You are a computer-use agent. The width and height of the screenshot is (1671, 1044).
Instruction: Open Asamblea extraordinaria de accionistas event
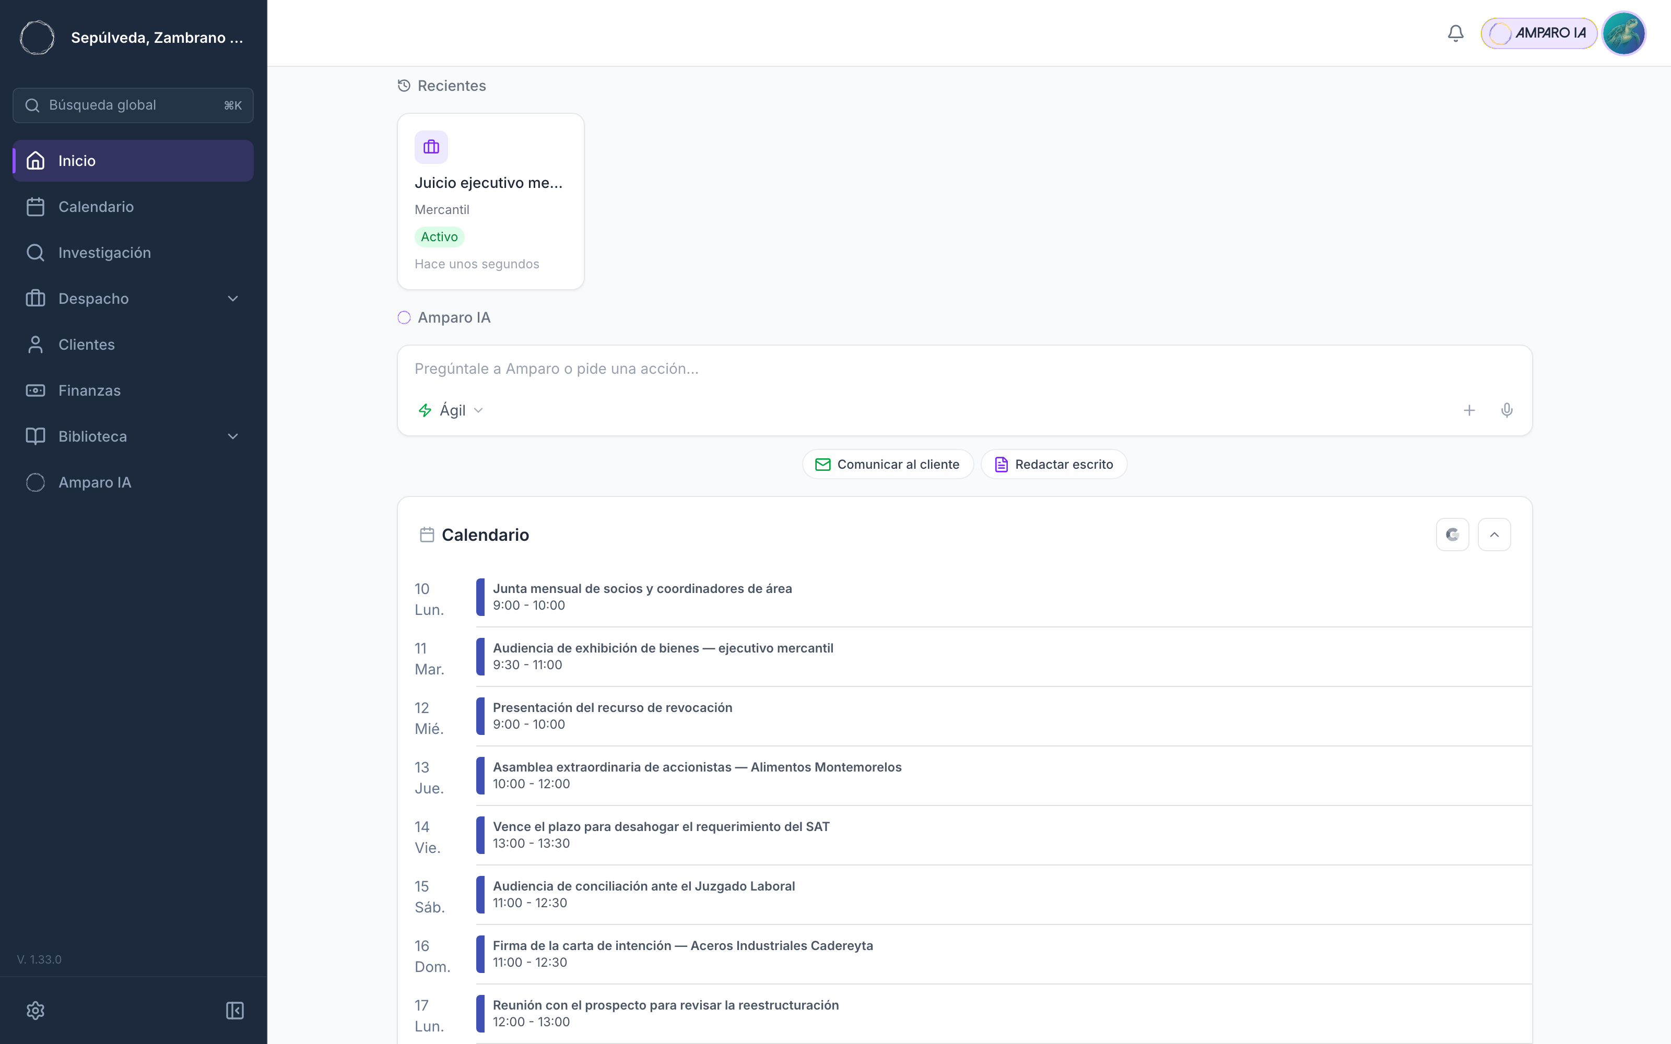click(x=1003, y=775)
